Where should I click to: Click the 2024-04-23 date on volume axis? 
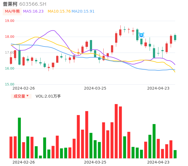[158, 162]
